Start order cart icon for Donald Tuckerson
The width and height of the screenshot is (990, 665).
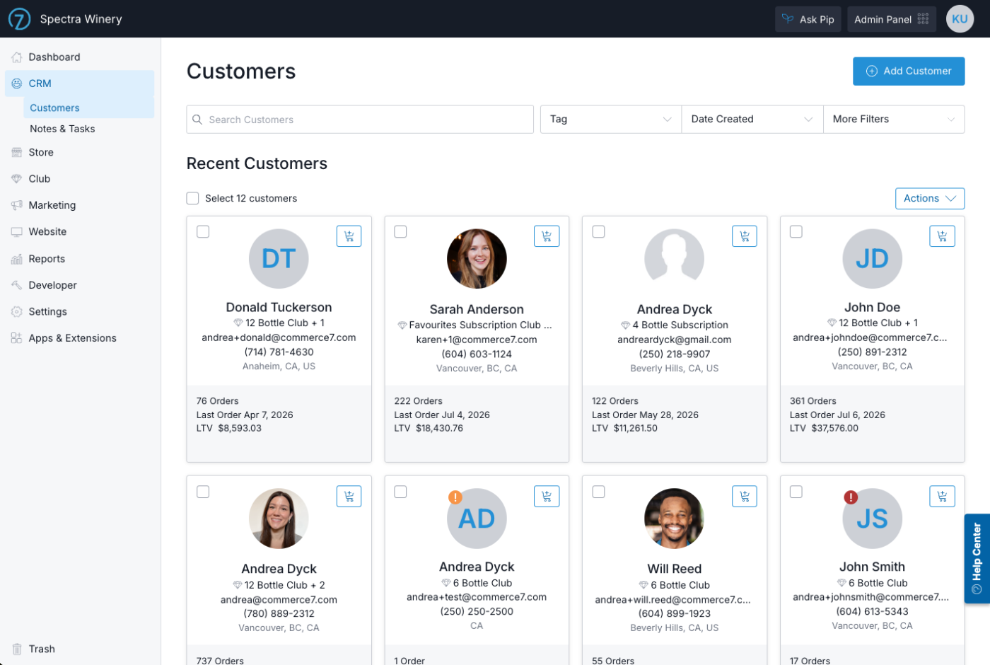click(349, 236)
